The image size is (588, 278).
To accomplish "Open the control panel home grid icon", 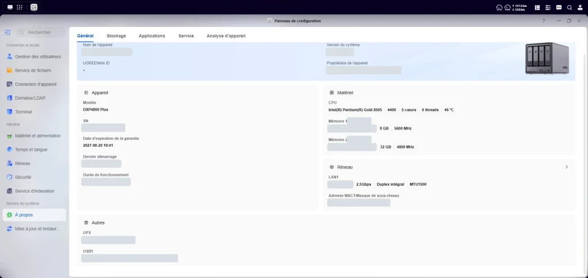I will [x=7, y=33].
